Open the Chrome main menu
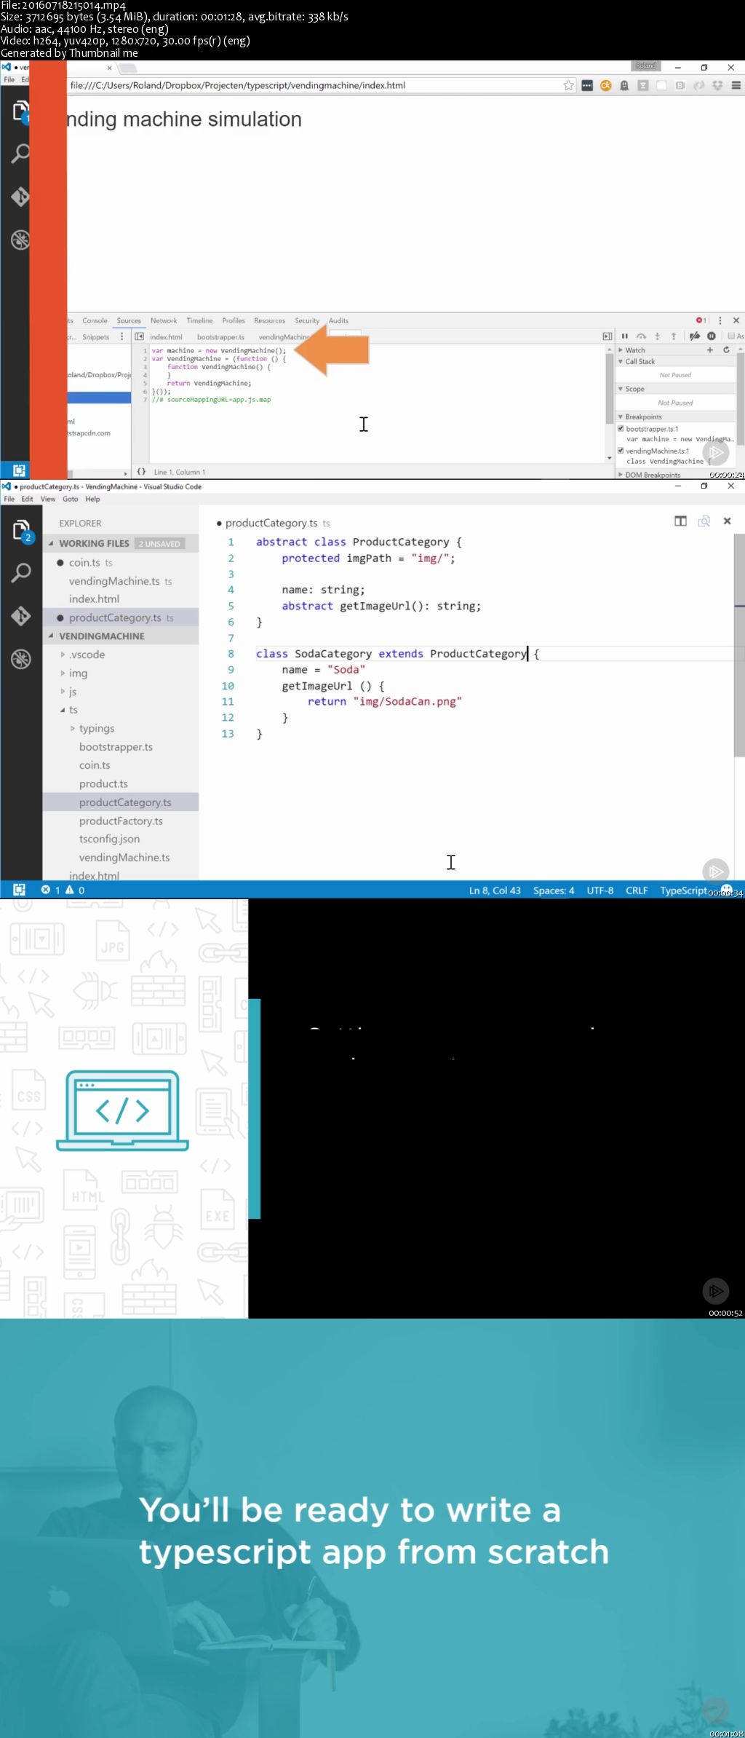The width and height of the screenshot is (745, 1738). 736,85
